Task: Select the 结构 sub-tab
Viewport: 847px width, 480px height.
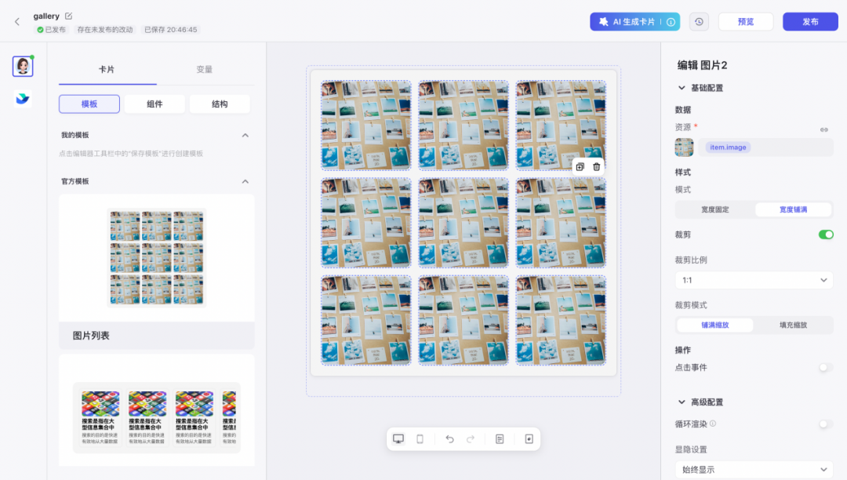Action: [220, 104]
